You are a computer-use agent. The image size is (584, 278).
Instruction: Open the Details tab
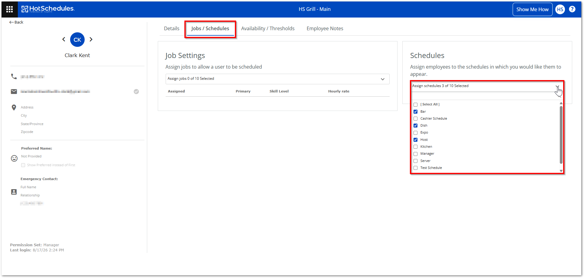[x=172, y=28]
